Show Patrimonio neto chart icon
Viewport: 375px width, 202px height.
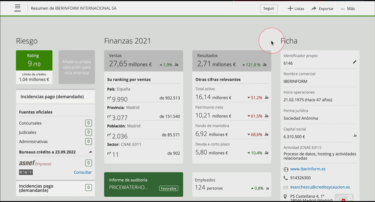(x=267, y=116)
